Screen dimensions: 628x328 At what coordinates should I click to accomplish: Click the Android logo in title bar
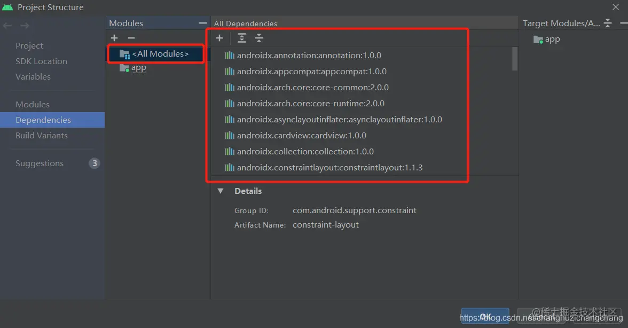[7, 7]
